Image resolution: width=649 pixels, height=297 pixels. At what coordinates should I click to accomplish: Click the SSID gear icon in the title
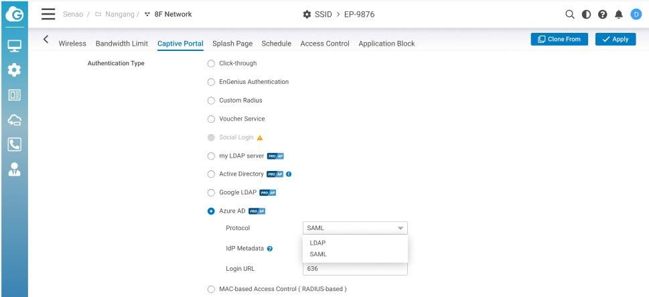click(x=307, y=15)
